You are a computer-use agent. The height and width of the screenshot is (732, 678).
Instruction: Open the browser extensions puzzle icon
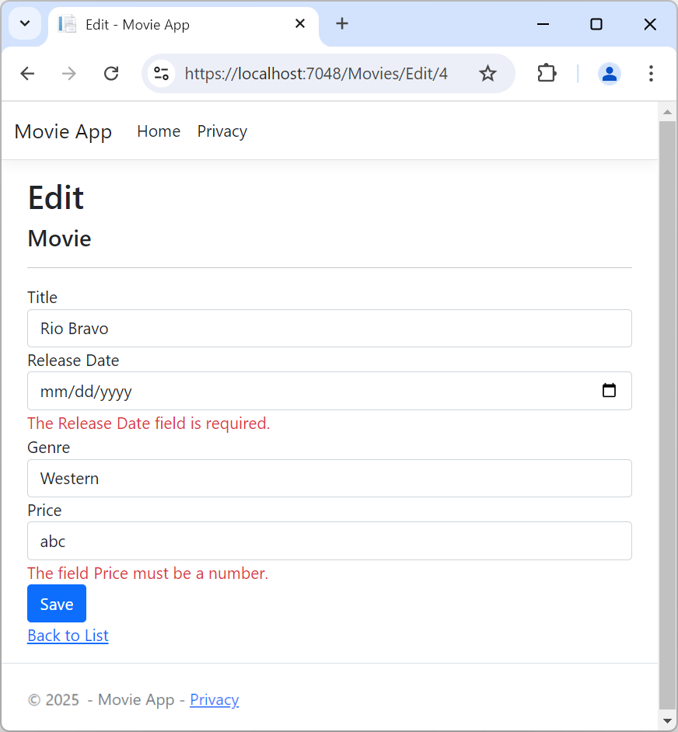point(547,74)
